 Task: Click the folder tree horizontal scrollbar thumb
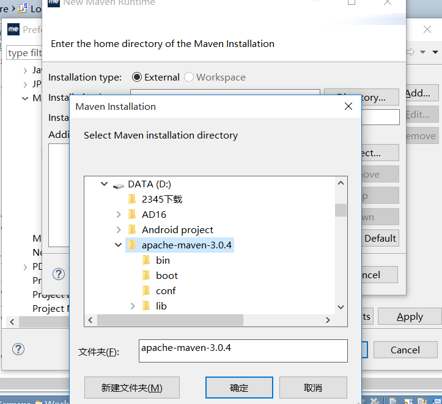(x=171, y=320)
